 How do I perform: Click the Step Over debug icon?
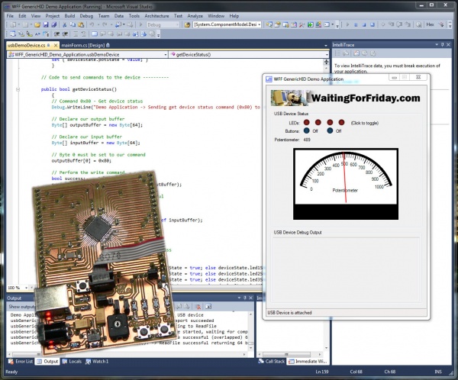(x=399, y=24)
